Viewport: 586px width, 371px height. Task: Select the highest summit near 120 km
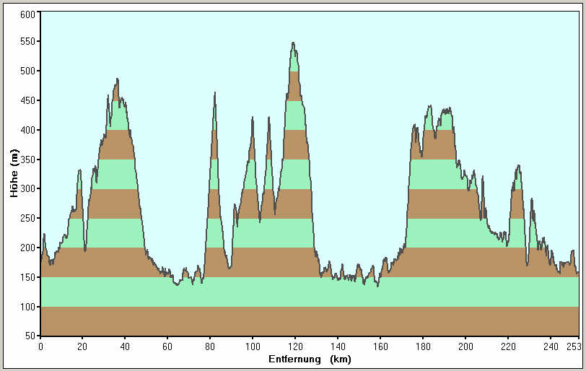293,43
